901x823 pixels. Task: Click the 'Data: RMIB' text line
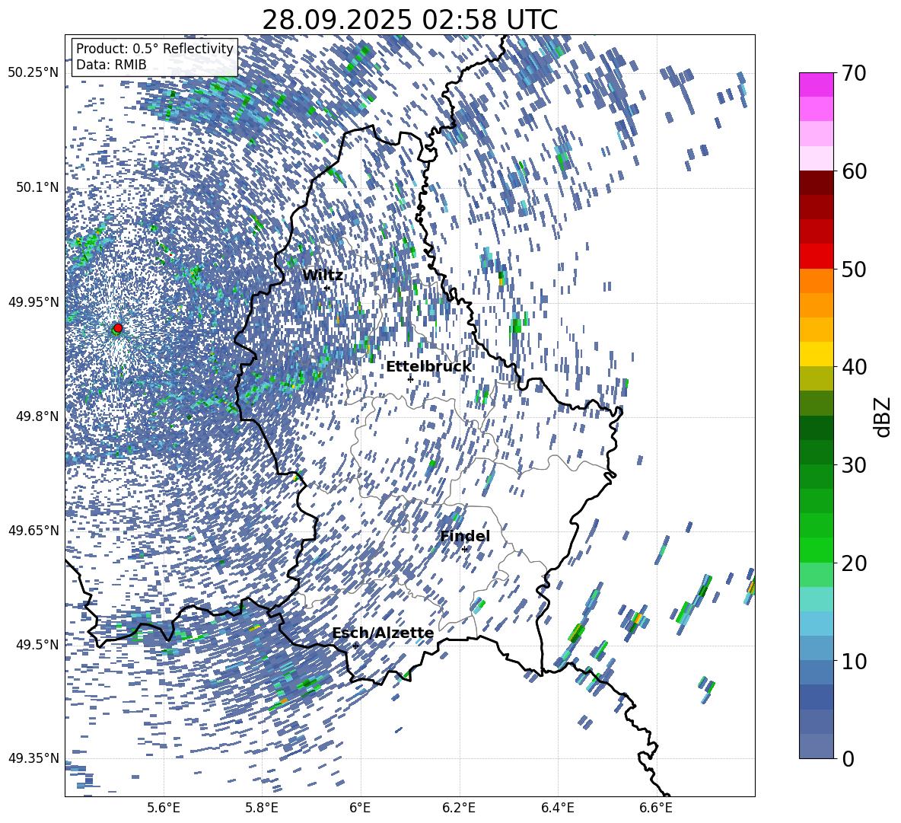tap(111, 65)
